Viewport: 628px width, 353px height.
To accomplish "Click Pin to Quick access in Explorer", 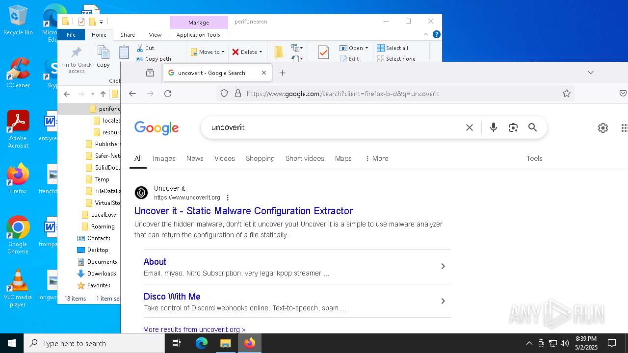I will tap(77, 61).
